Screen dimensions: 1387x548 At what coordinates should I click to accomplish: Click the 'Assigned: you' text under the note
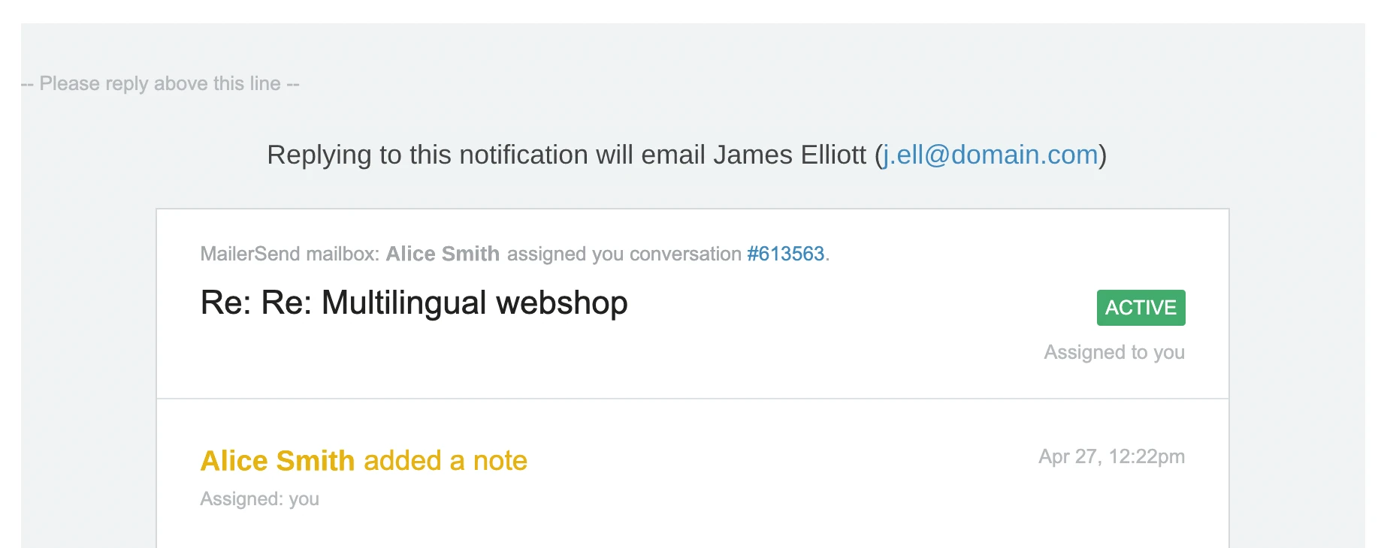pyautogui.click(x=259, y=499)
